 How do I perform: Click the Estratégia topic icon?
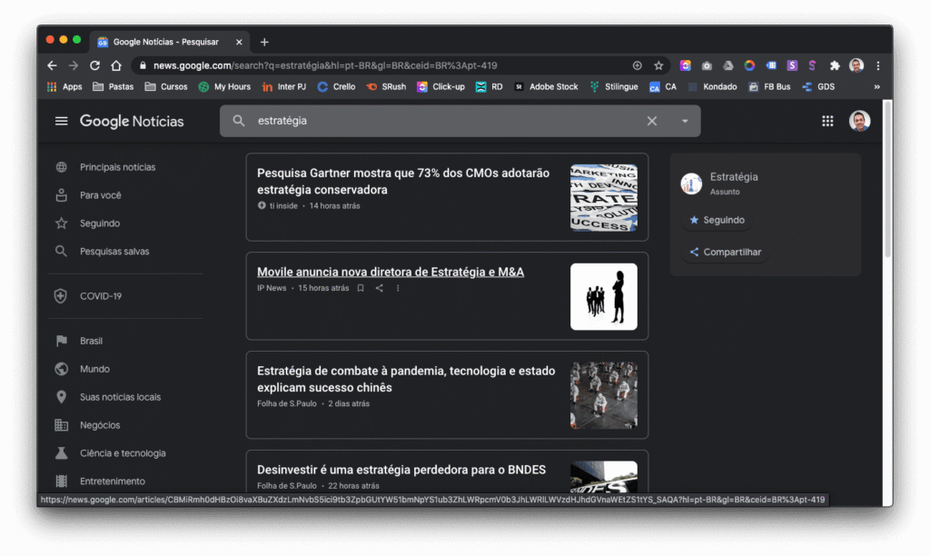[x=691, y=184]
